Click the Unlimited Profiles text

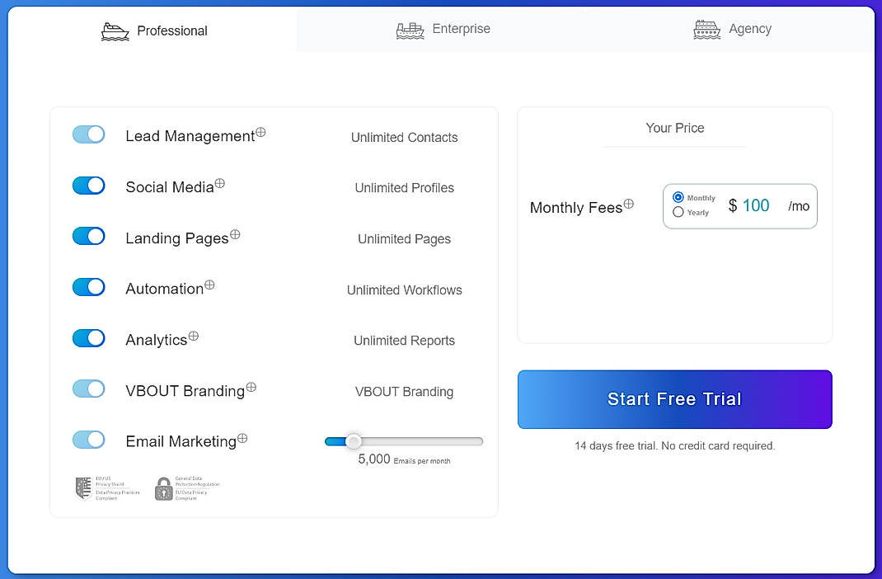point(405,188)
